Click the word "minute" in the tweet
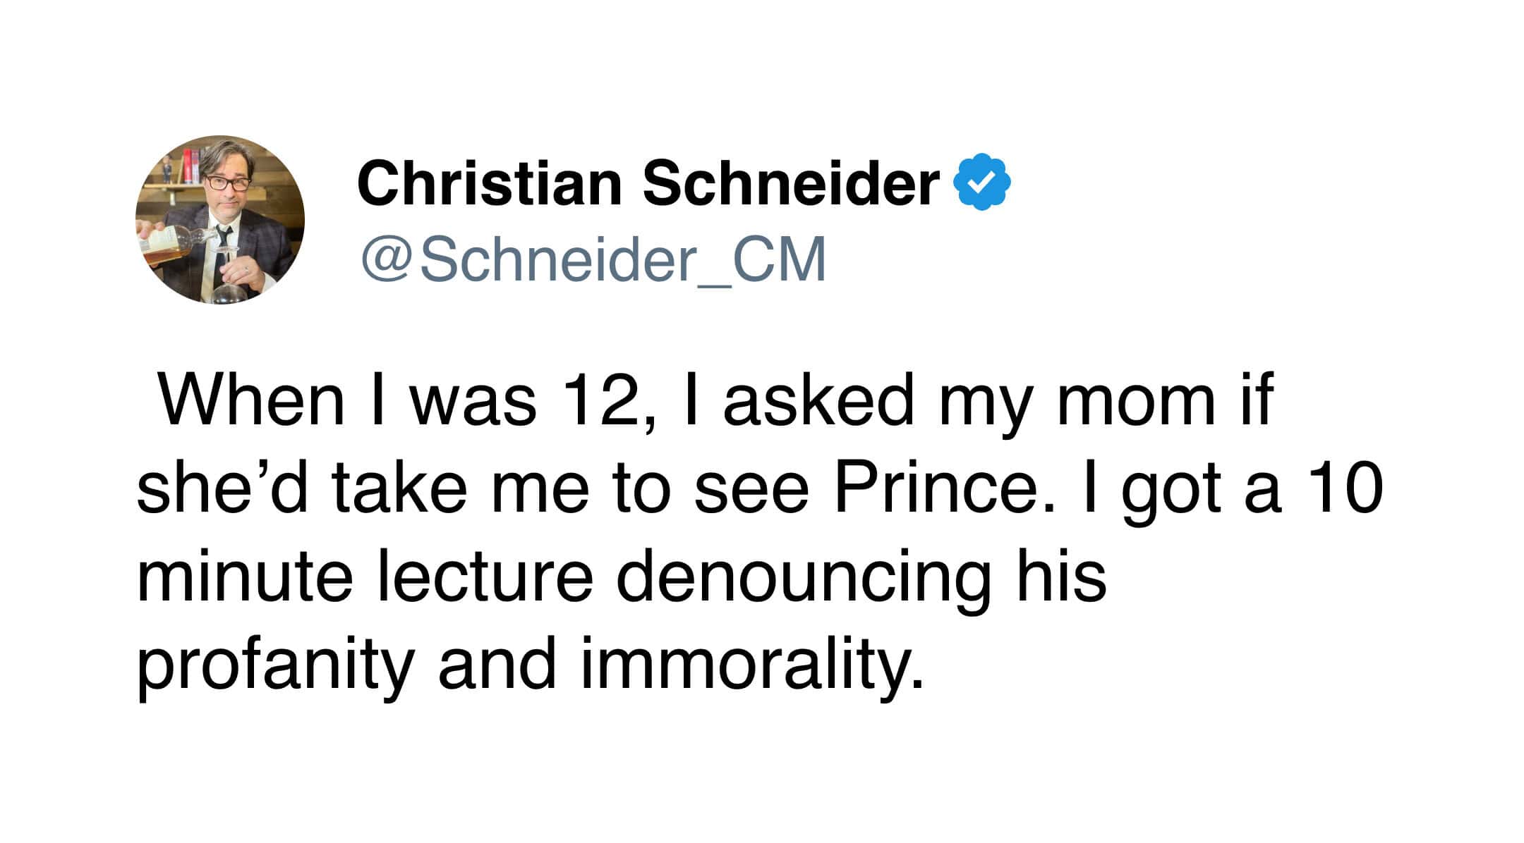 coord(244,577)
